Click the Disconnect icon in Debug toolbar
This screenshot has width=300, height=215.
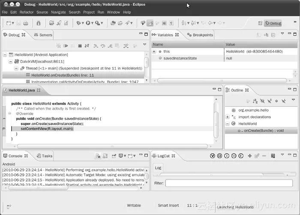87,45
